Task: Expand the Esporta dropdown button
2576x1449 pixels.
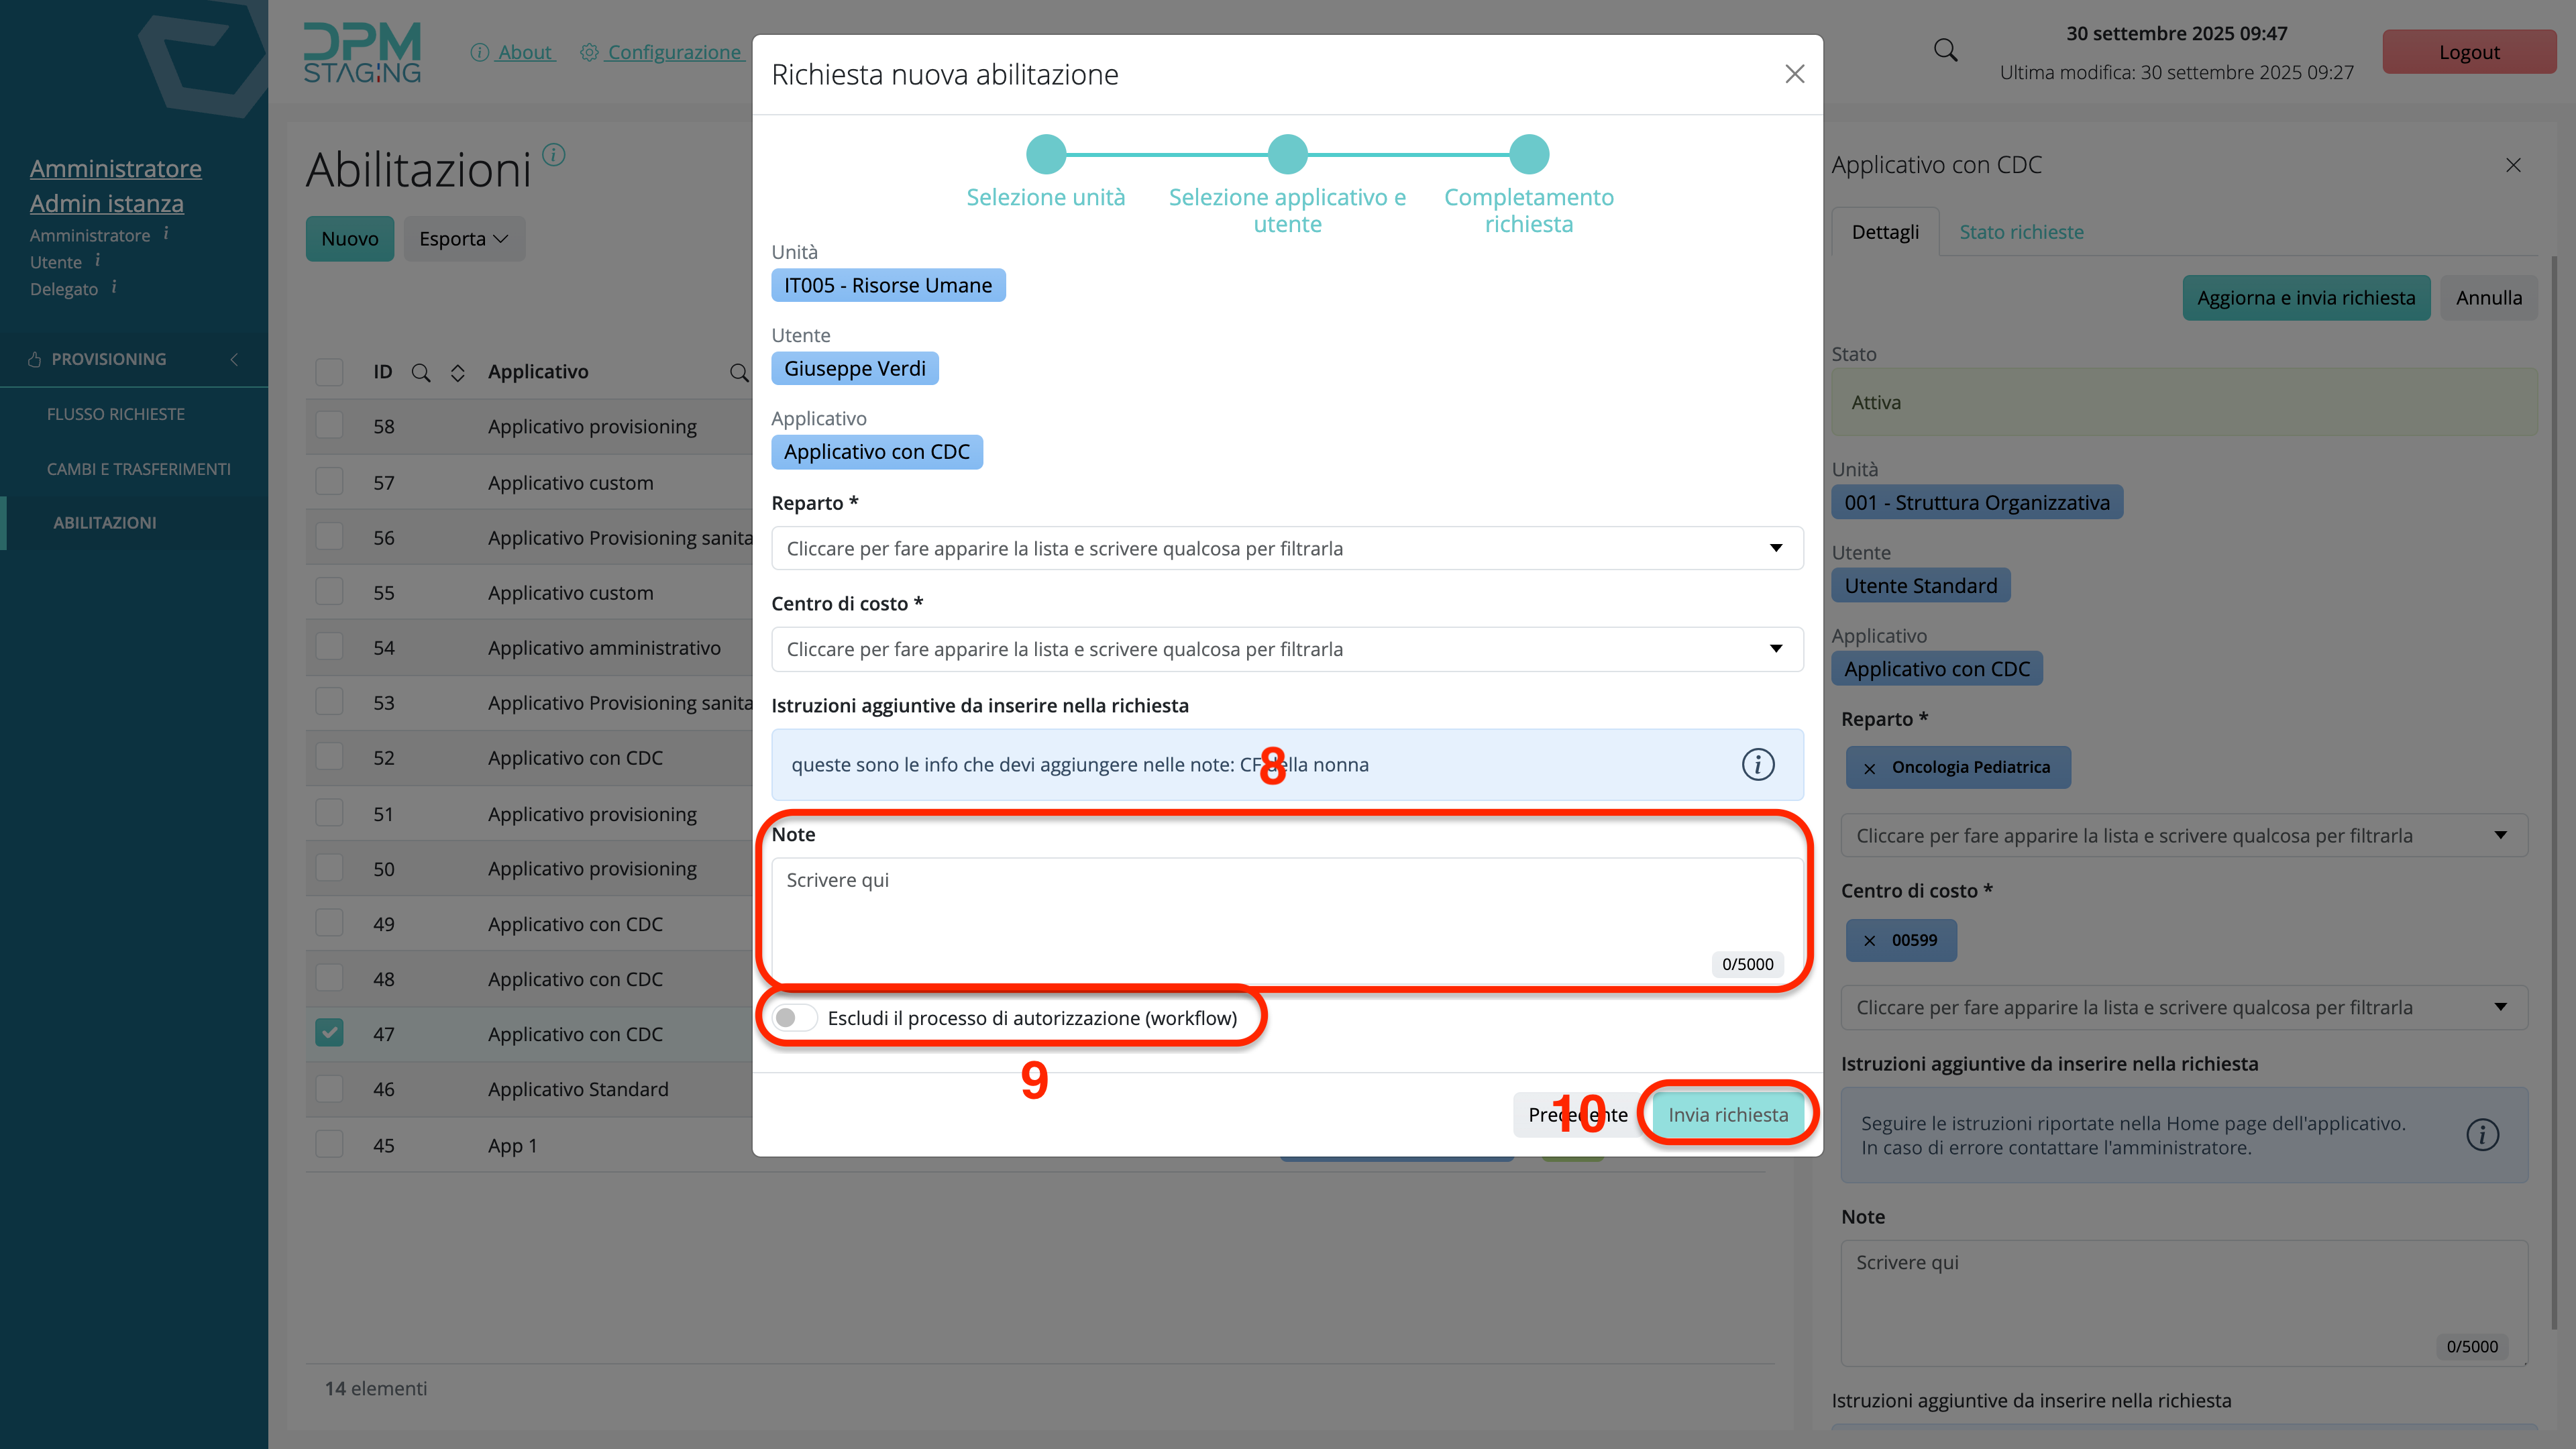Action: point(463,239)
